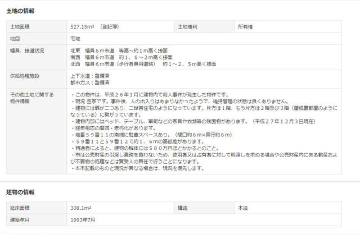Select the 幅員、接道状況 label cell
This screenshot has height=239, width=360.
(26, 50)
